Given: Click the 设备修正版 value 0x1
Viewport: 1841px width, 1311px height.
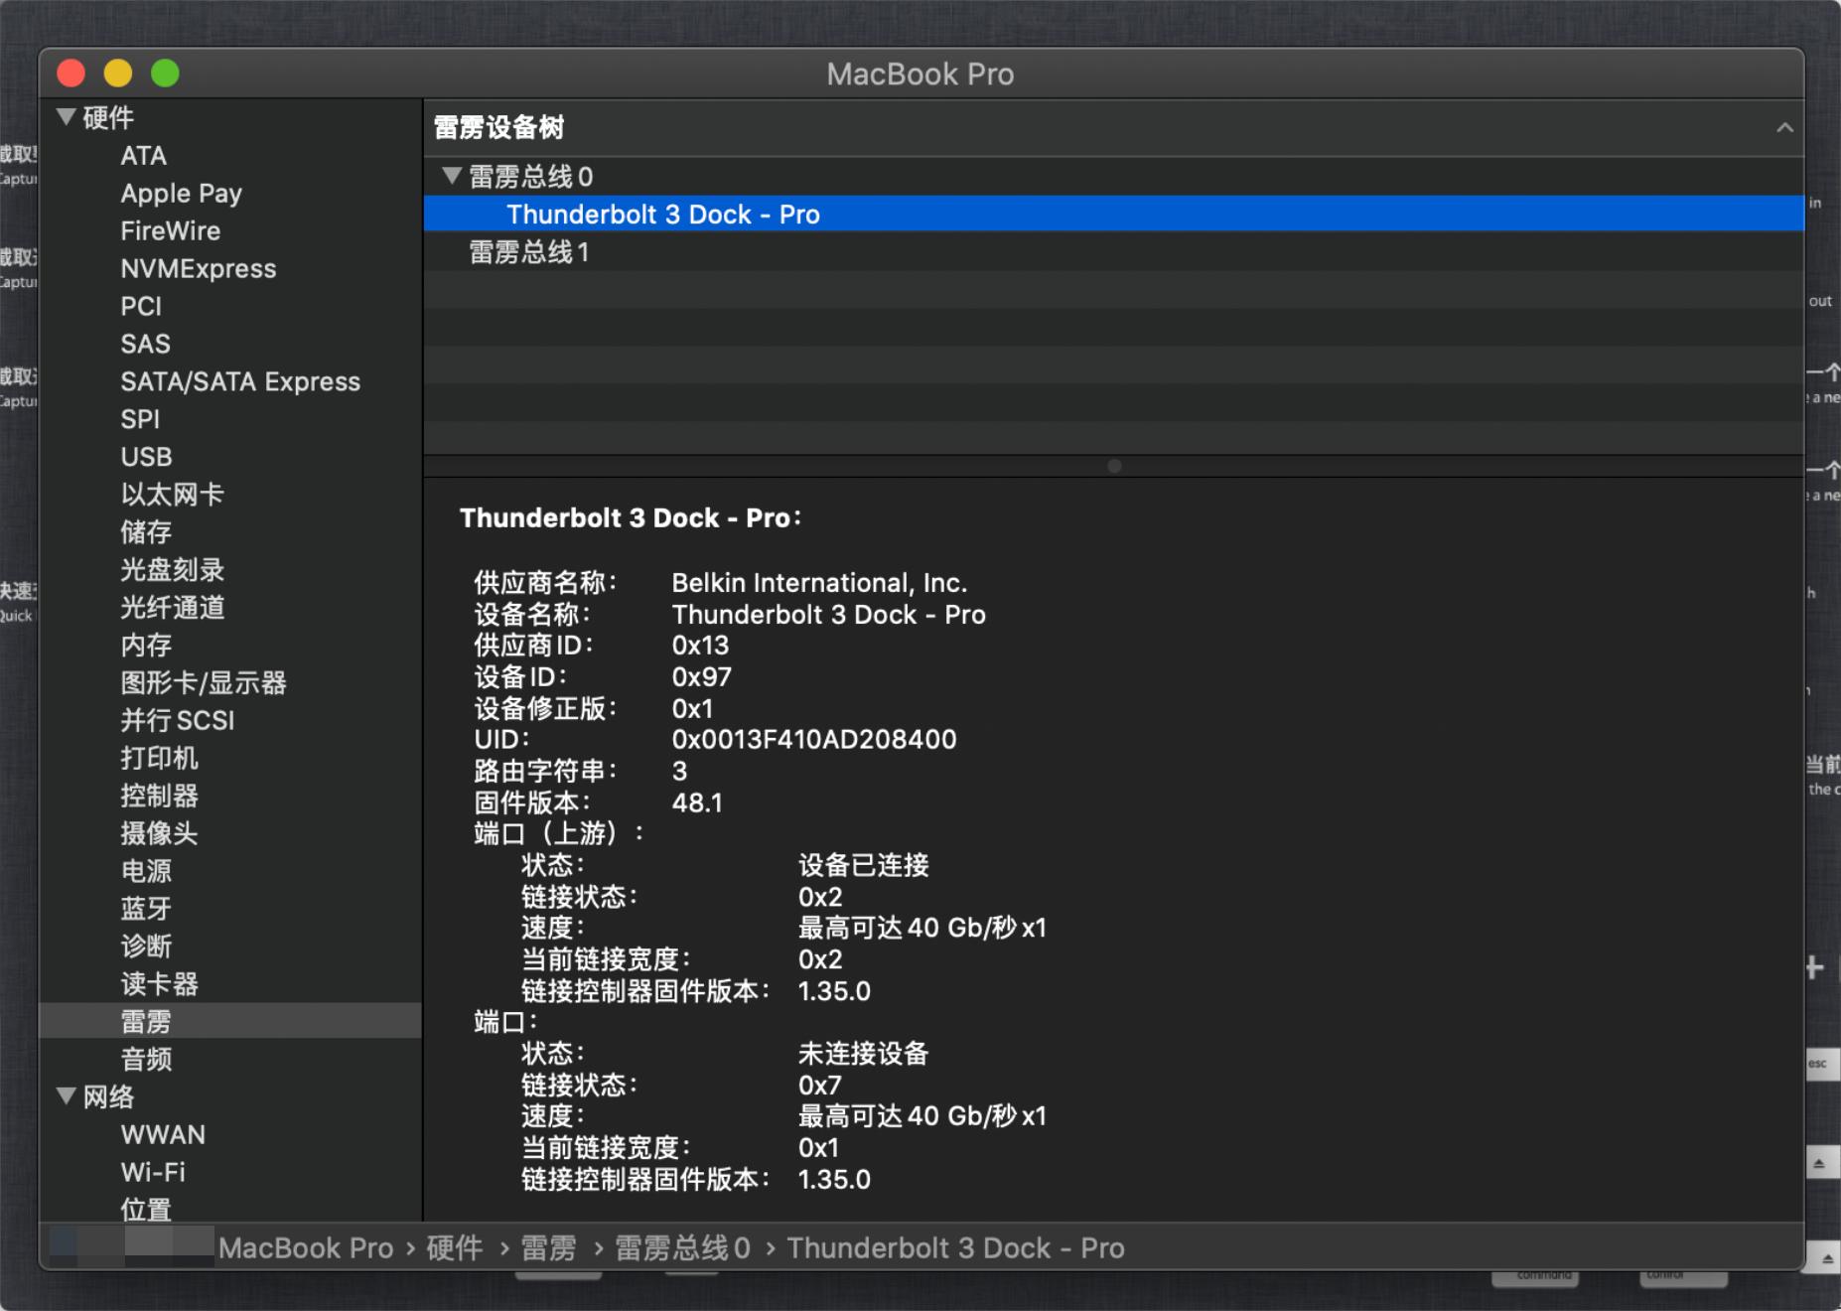Looking at the screenshot, I should [692, 709].
